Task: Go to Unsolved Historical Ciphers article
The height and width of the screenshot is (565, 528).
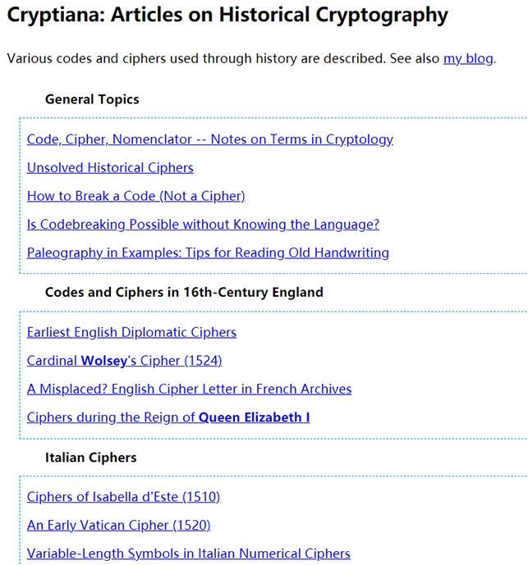Action: [x=110, y=168]
